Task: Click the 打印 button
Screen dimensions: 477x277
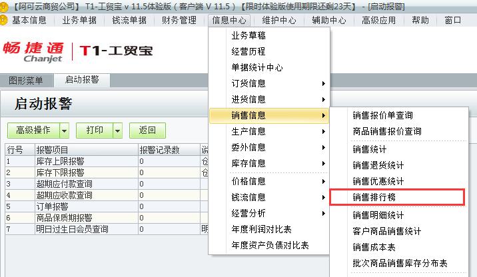Action: 95,131
